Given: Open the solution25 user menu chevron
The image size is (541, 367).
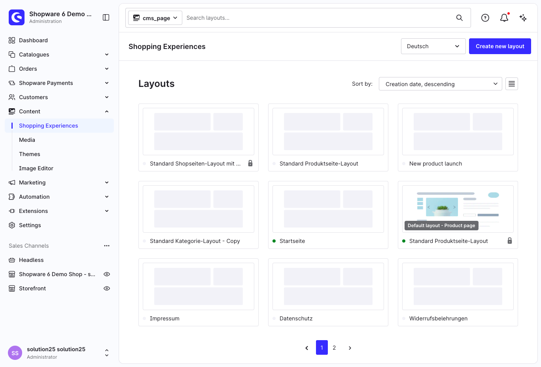Looking at the screenshot, I should pyautogui.click(x=107, y=353).
